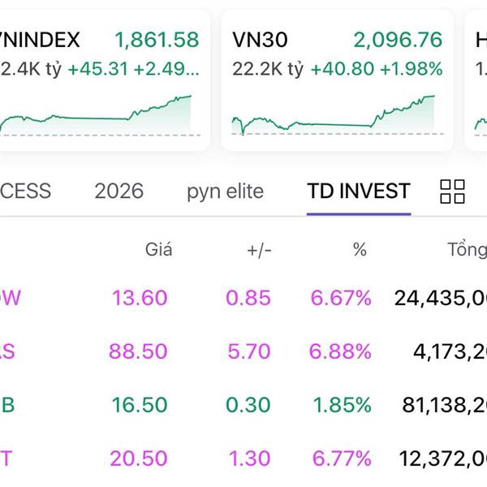The width and height of the screenshot is (487, 487).
Task: Switch to the TD INVEST tab
Action: coord(358,192)
